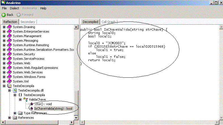Click the Type References folder icon
This screenshot has width=223, height=125.
tap(20, 113)
